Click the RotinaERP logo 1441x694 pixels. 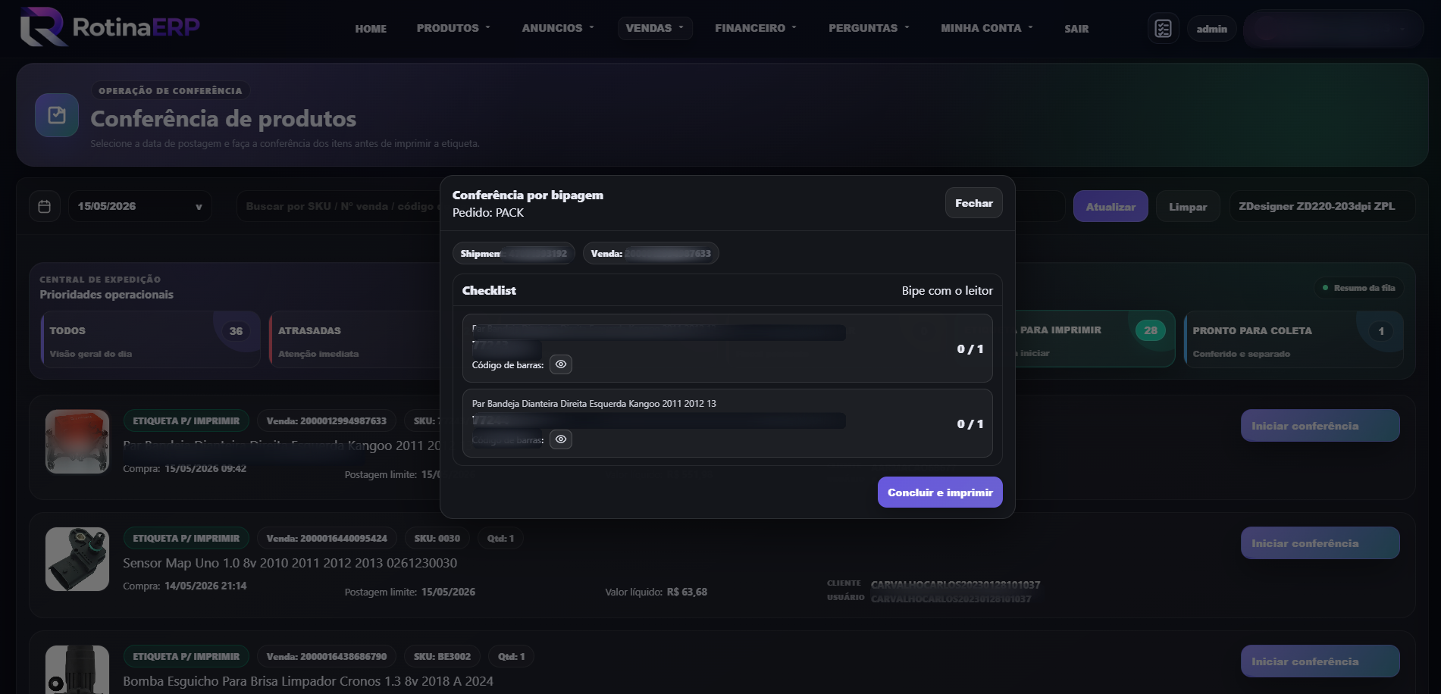[110, 27]
